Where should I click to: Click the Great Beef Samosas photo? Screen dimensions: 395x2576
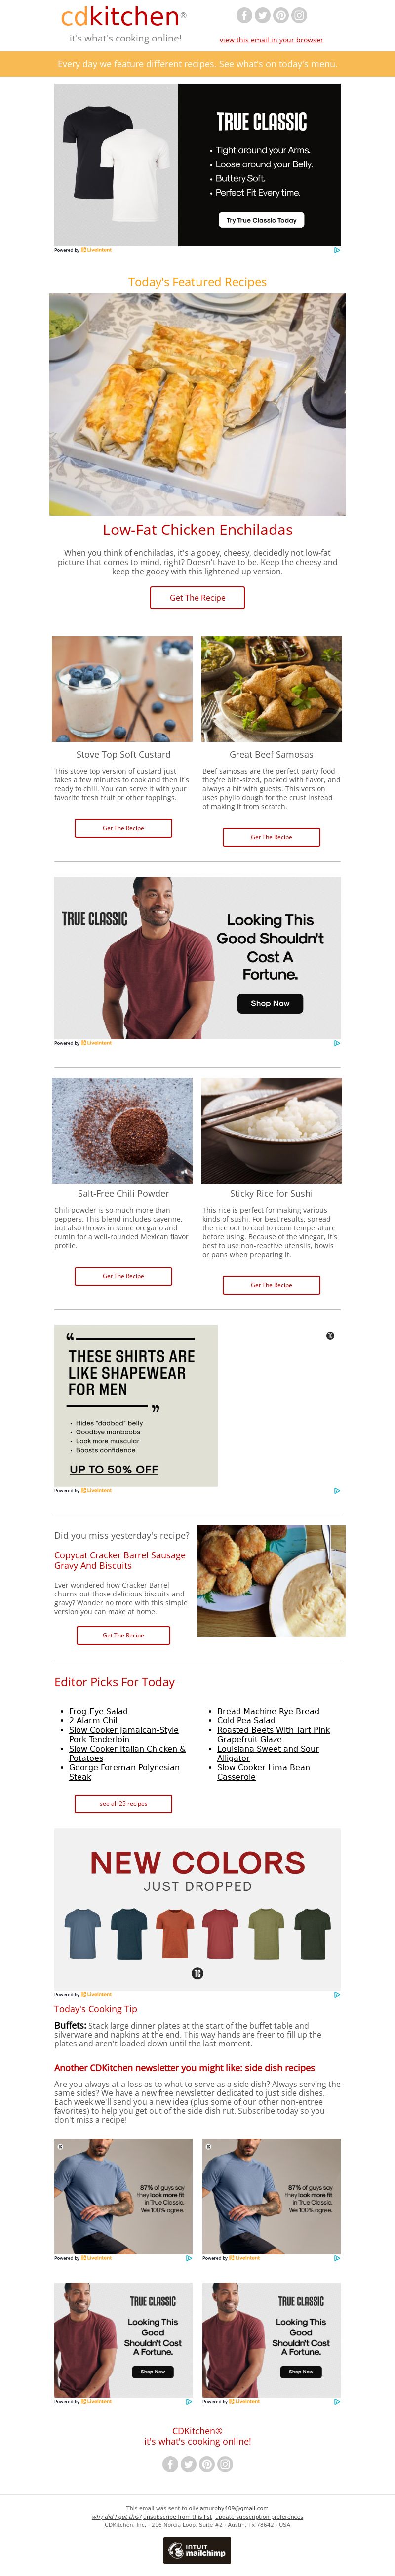point(271,688)
